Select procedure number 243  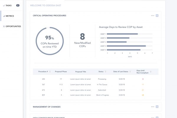click(43, 79)
